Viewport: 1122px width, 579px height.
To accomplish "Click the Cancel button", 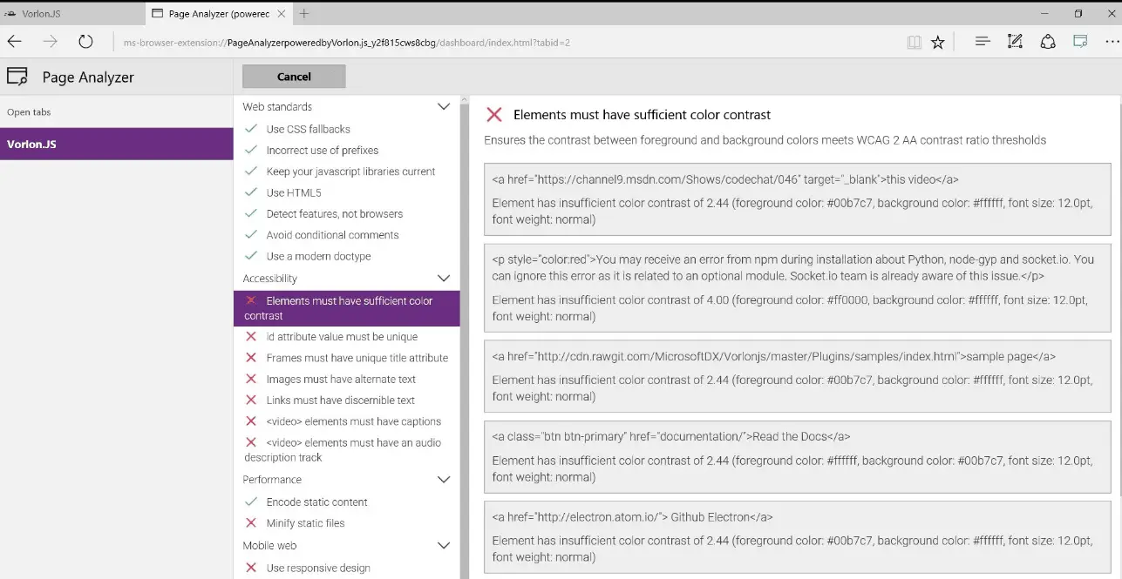I will [x=294, y=77].
